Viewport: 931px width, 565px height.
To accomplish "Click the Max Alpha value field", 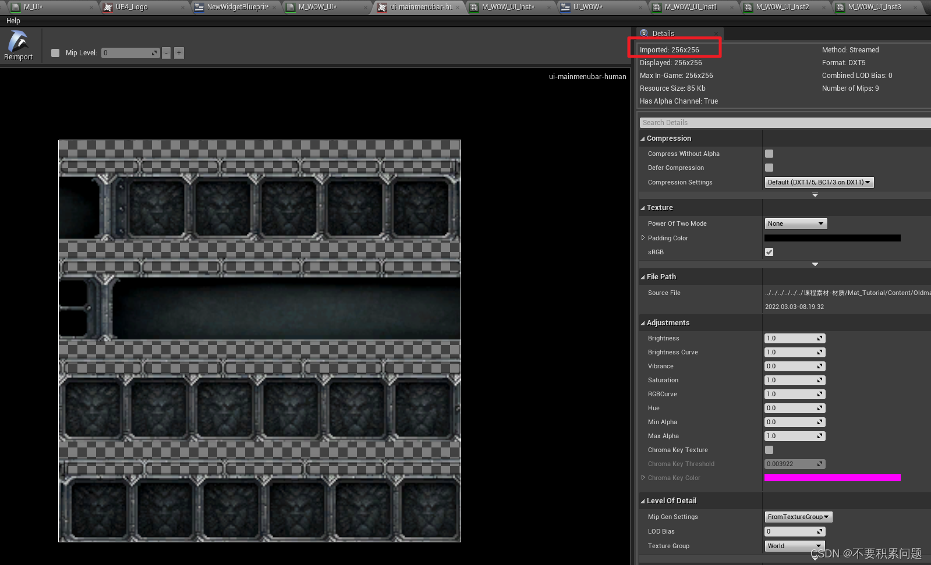I will 795,436.
